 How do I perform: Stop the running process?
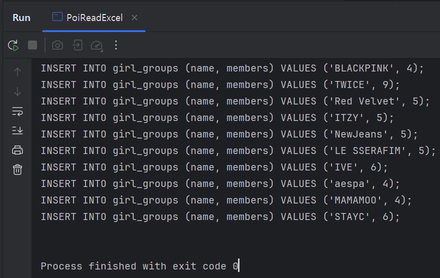point(32,45)
